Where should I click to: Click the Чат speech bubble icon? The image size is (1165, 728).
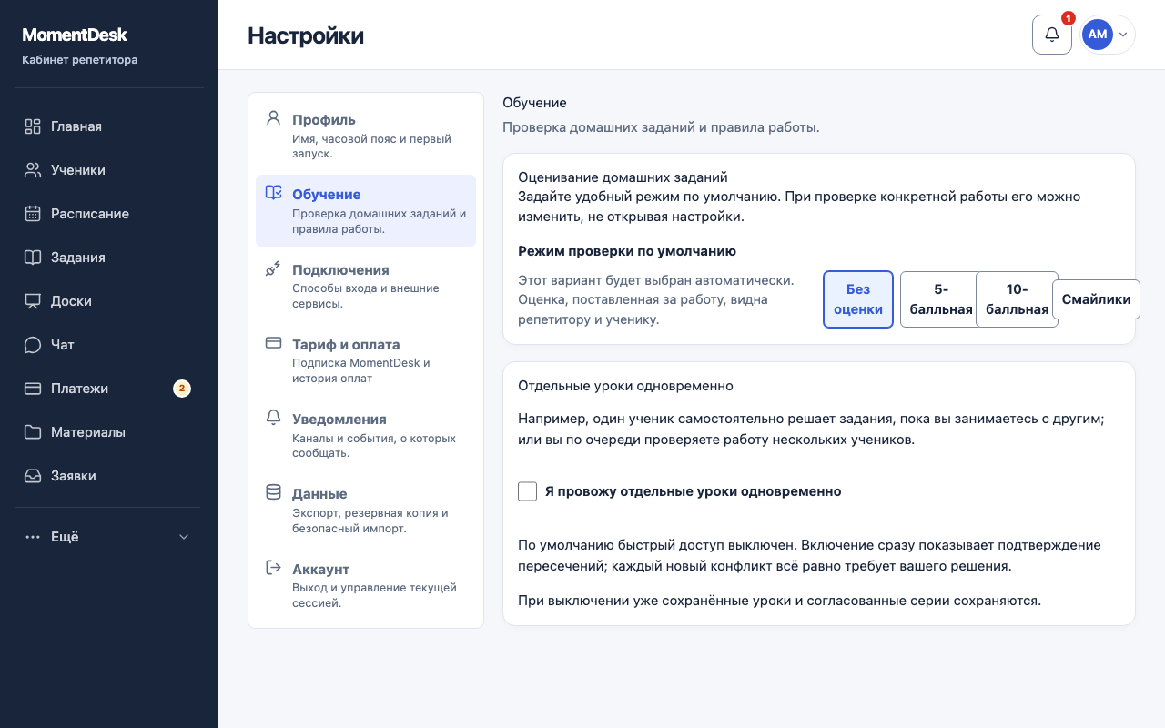[33, 345]
